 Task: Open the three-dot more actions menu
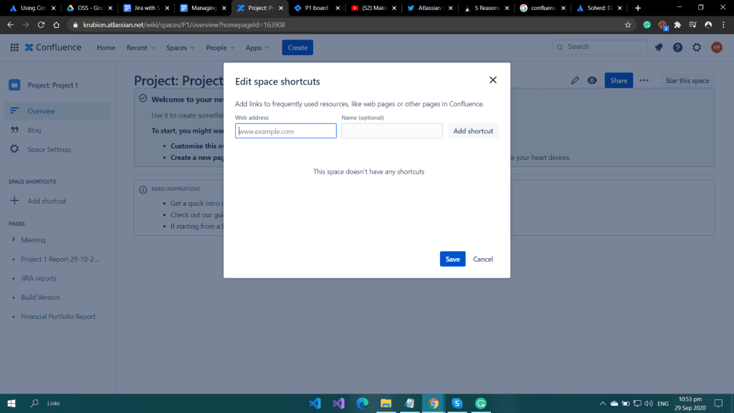point(644,80)
